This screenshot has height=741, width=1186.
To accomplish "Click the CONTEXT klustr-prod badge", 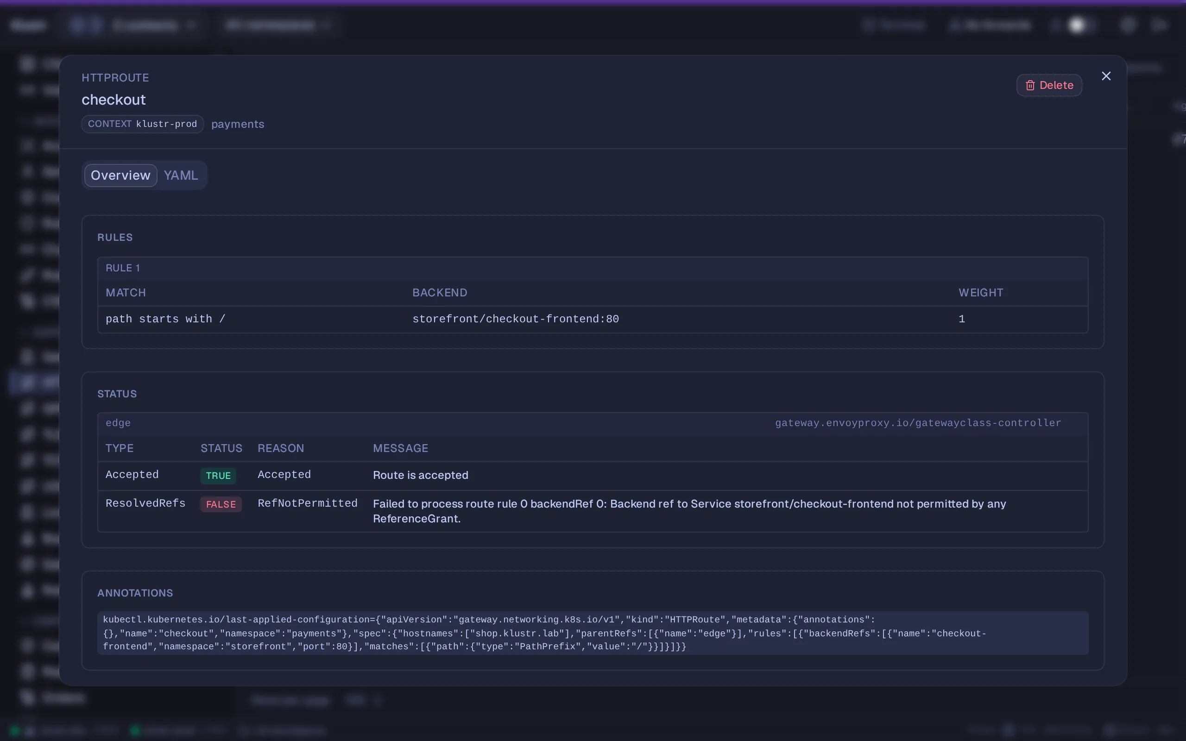I will [x=142, y=124].
